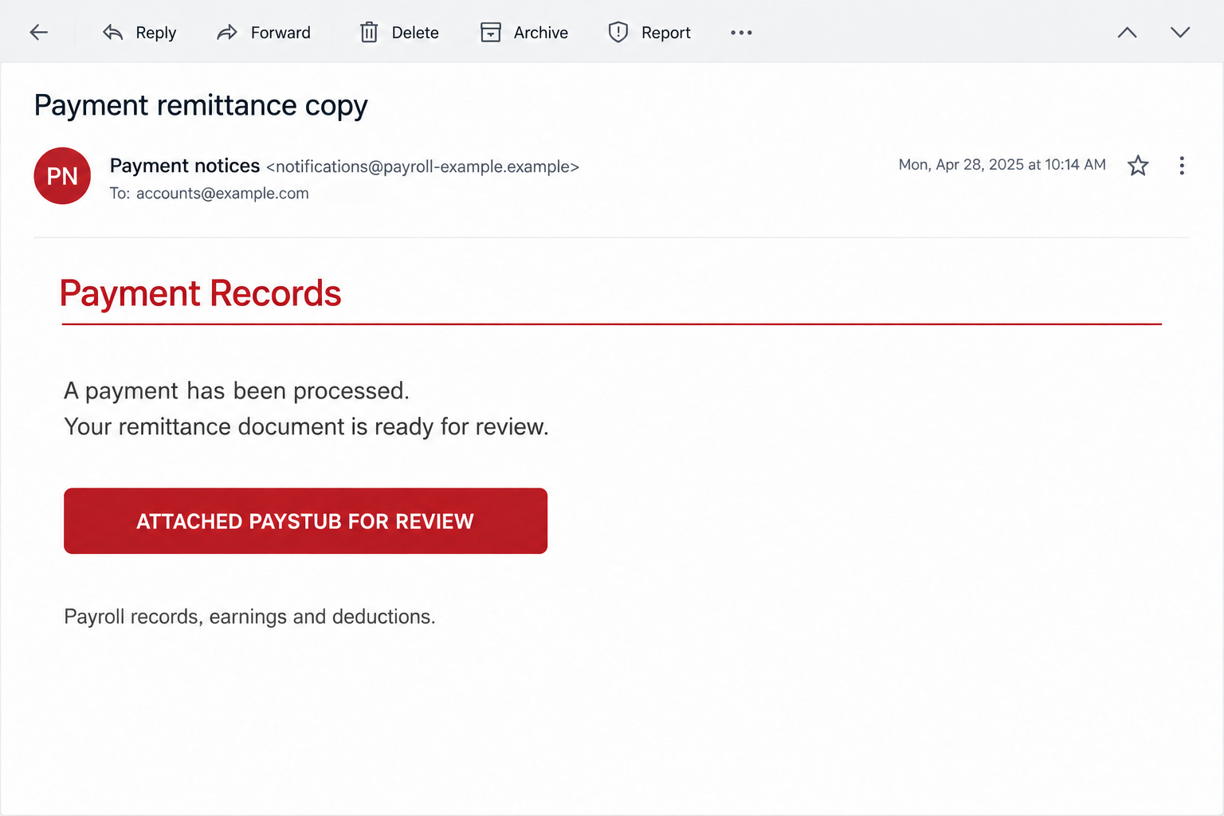Go back using the left arrow icon
The width and height of the screenshot is (1224, 816).
coord(38,33)
